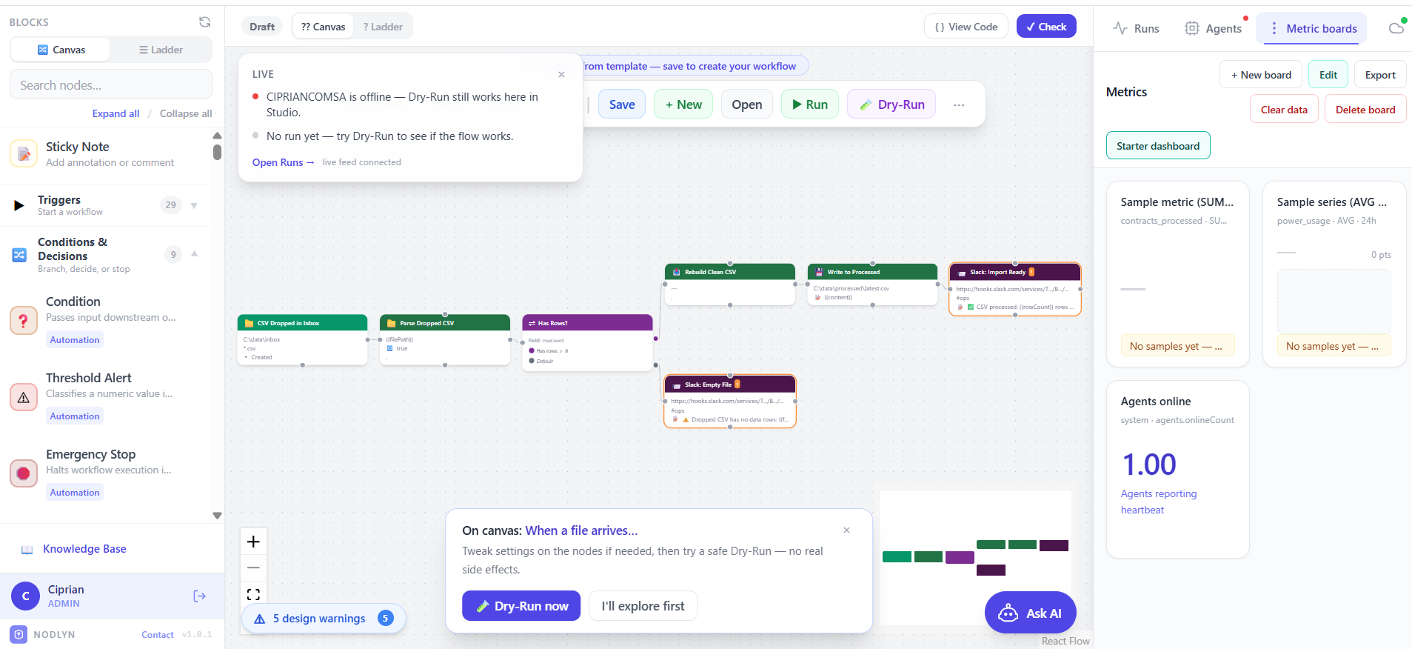The image size is (1412, 649).
Task: Switch the Blocks panel to Canvas view
Action: (x=61, y=50)
